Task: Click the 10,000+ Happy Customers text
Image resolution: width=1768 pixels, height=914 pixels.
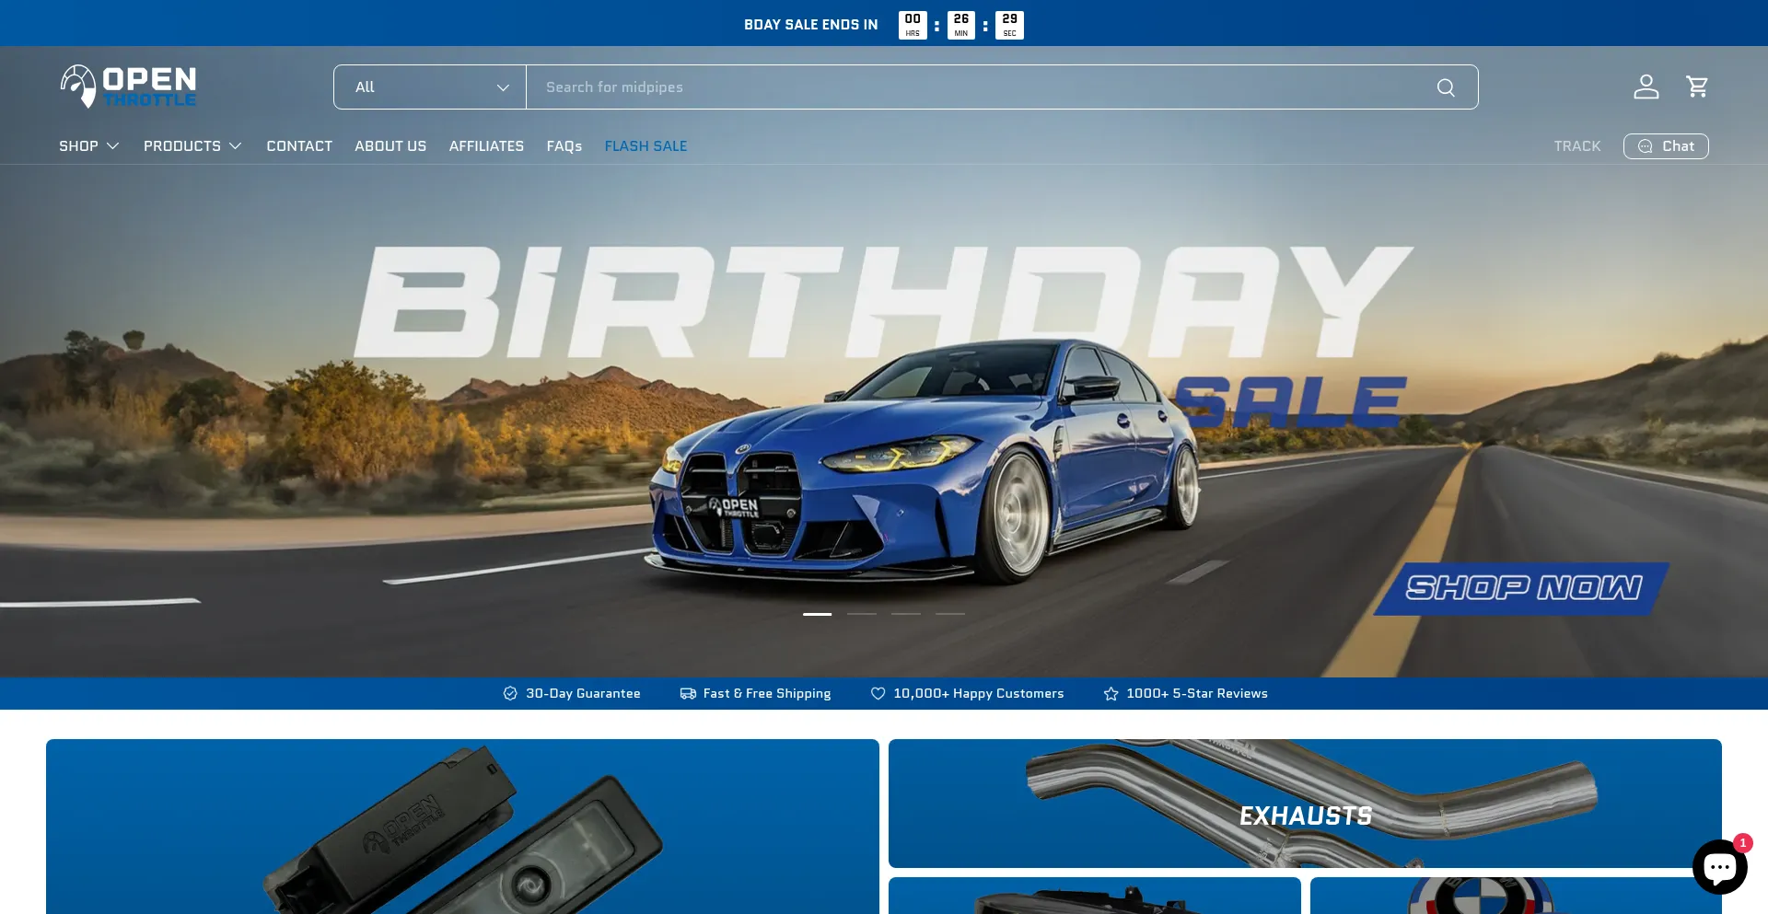Action: coord(978,693)
